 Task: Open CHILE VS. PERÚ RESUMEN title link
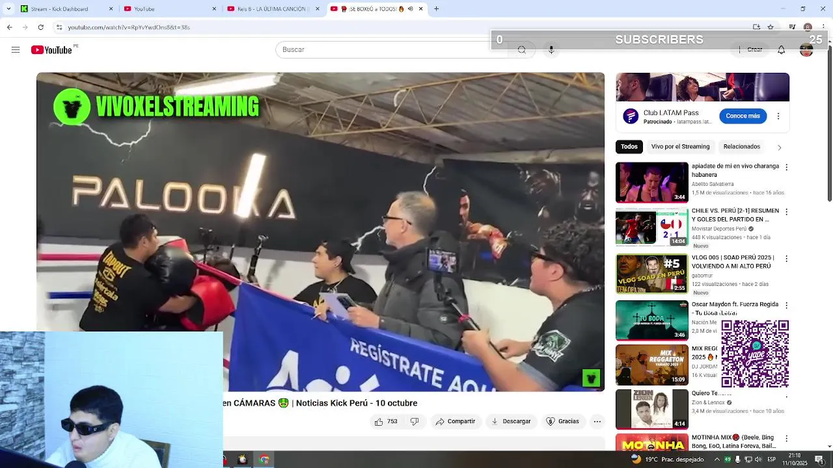click(735, 215)
